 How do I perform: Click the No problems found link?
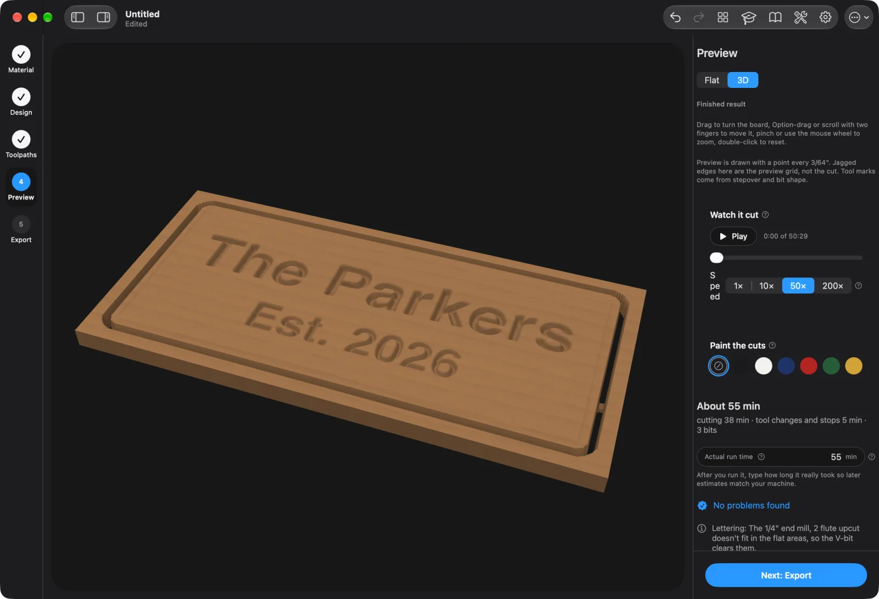(751, 506)
